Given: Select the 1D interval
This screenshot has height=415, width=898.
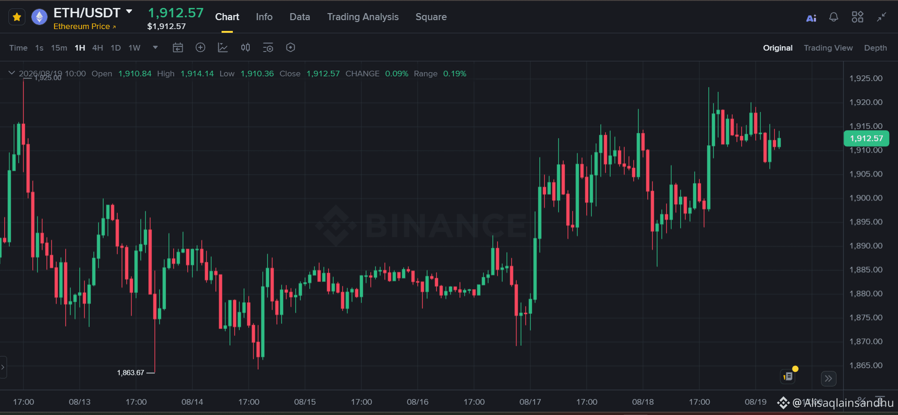Looking at the screenshot, I should coord(115,48).
